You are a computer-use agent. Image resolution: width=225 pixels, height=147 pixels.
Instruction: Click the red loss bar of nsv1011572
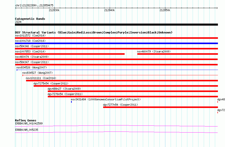click(116, 38)
